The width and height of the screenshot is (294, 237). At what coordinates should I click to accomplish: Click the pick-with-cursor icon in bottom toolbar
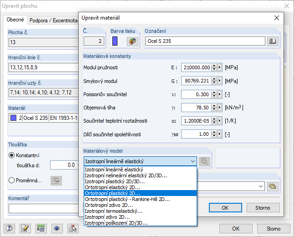pyautogui.click(x=73, y=229)
